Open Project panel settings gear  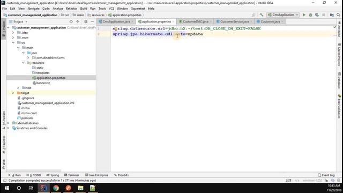pos(86,21)
